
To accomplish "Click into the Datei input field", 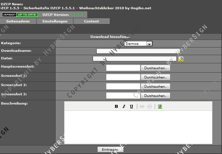I will tap(135, 59).
